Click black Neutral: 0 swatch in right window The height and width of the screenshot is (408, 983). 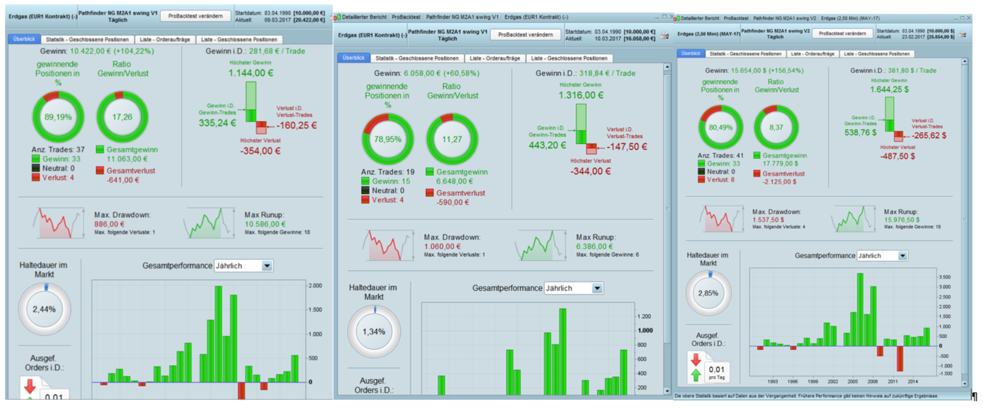[701, 172]
